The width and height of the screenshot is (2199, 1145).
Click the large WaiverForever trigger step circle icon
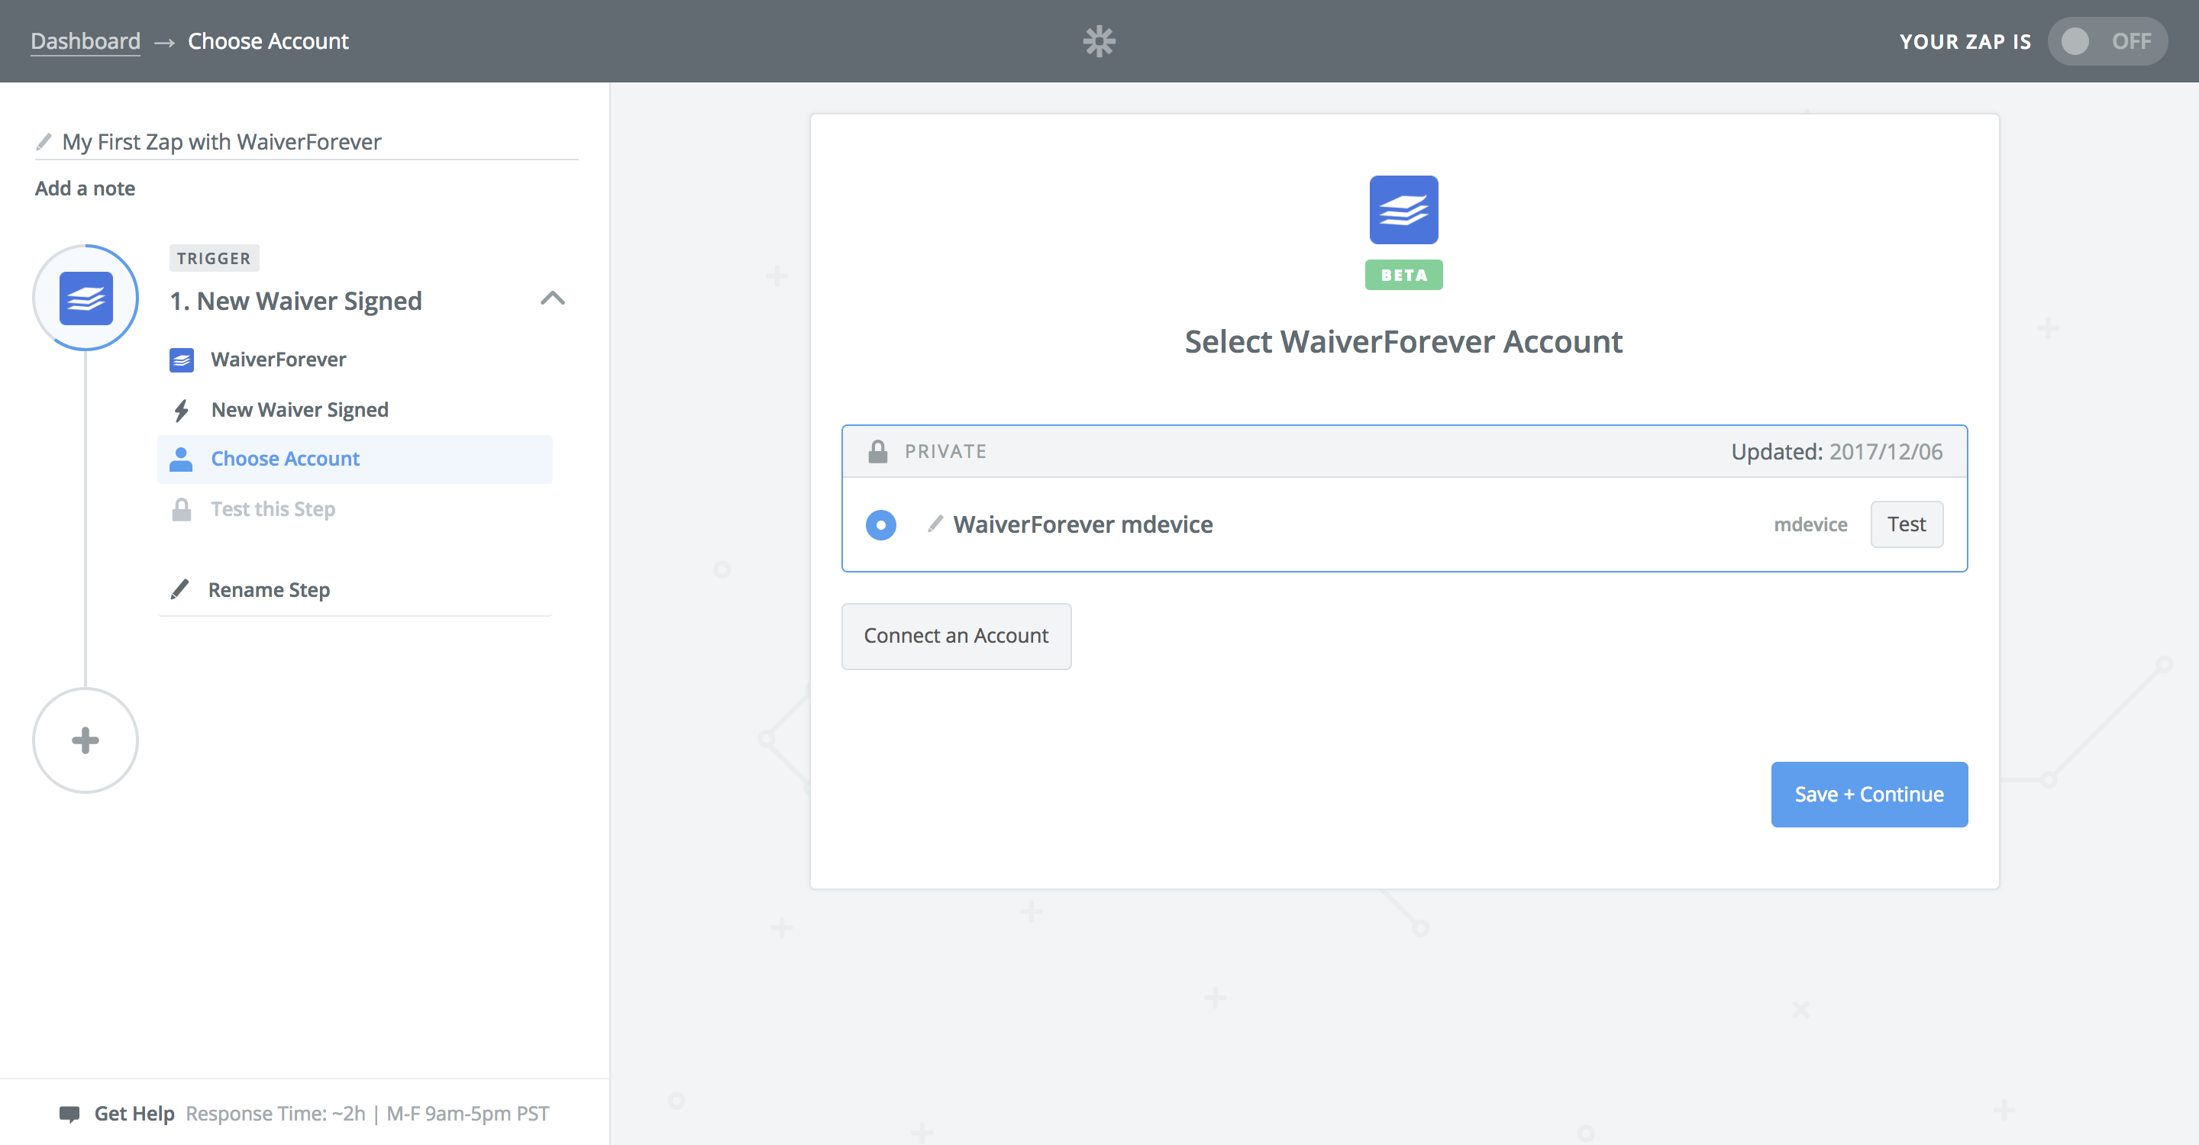click(86, 298)
